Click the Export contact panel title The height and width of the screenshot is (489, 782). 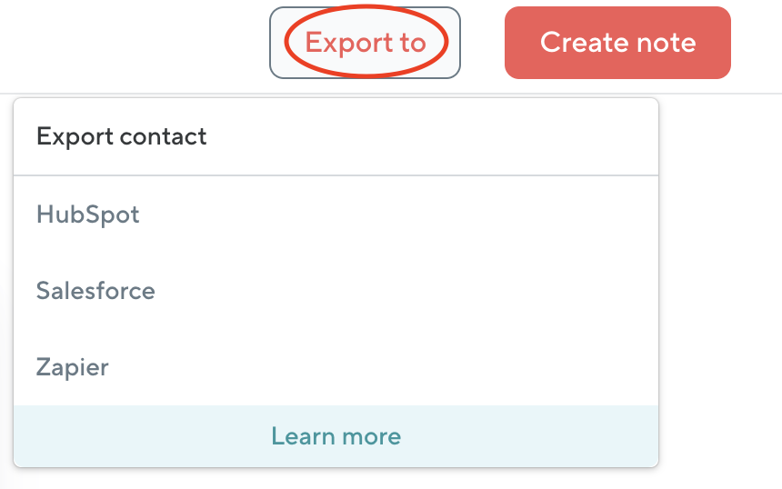[x=121, y=136]
